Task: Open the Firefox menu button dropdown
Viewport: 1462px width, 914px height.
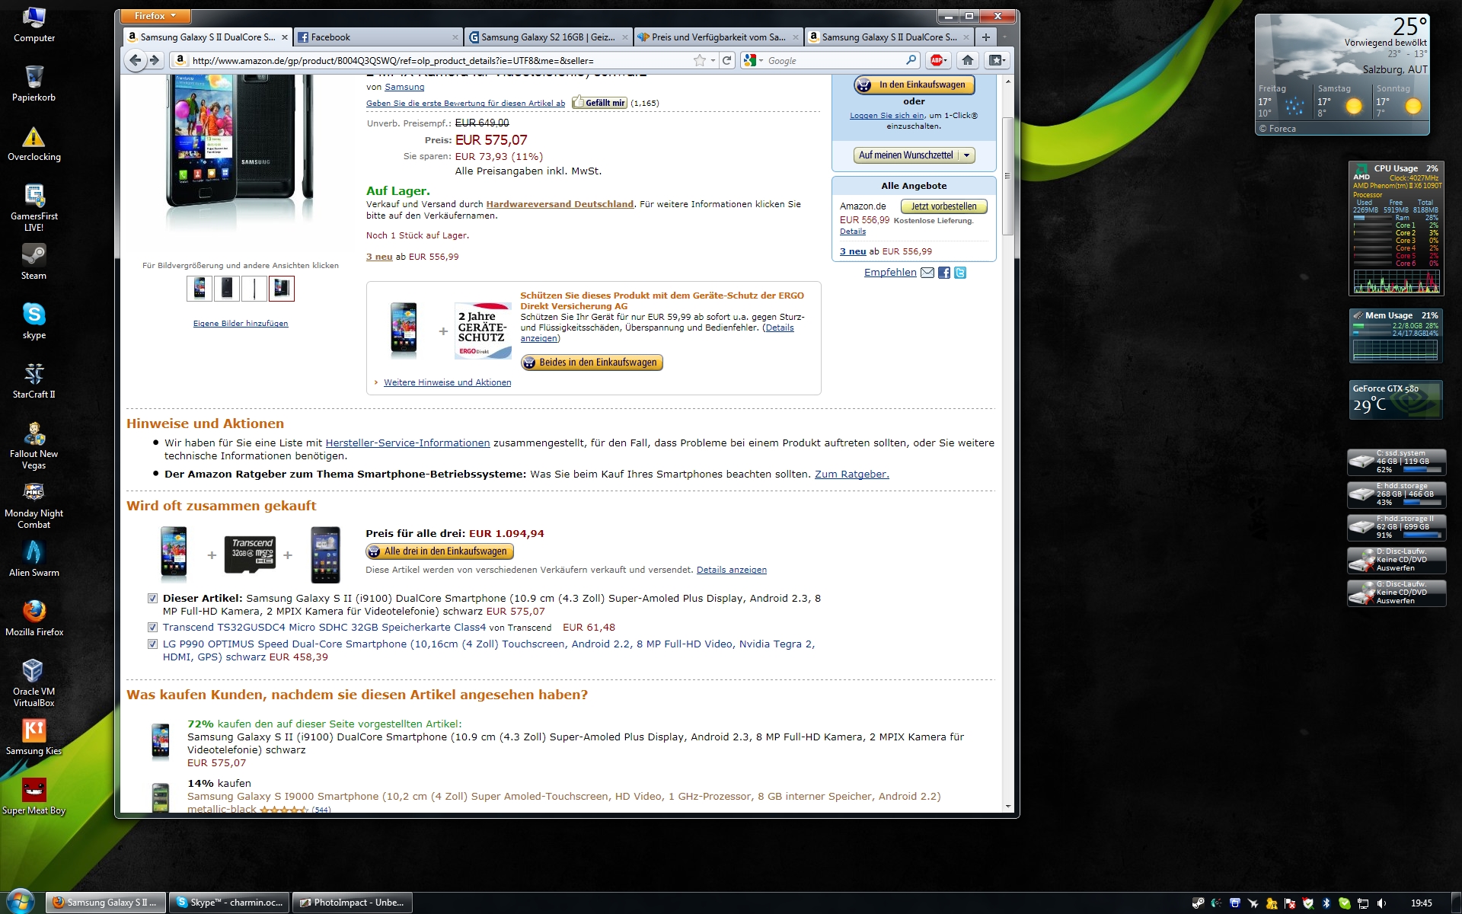Action: pyautogui.click(x=155, y=16)
